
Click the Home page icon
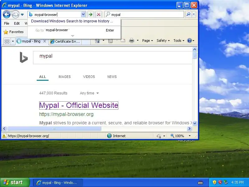[97, 41]
